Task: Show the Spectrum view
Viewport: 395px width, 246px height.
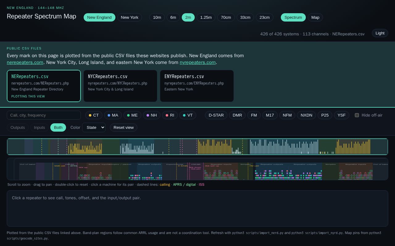Action: pos(293,17)
